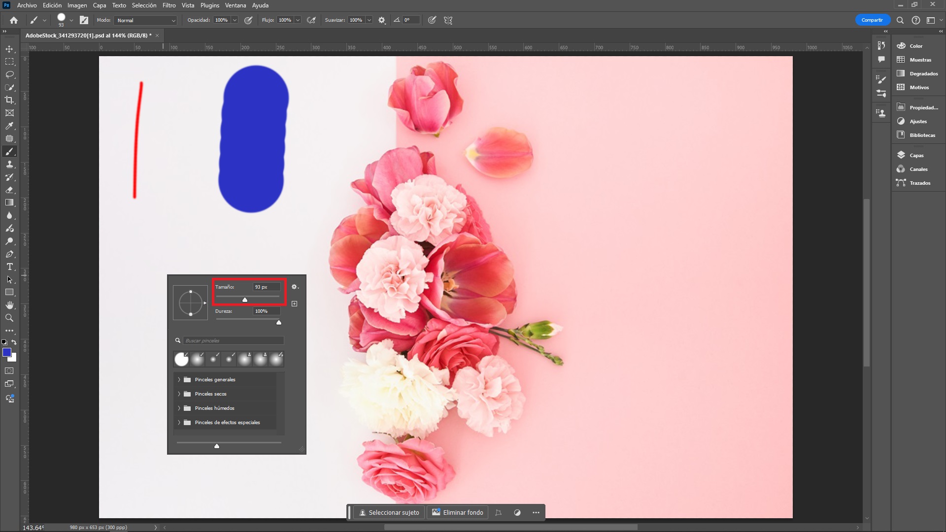This screenshot has width=946, height=532.
Task: Reset default foreground and background colors
Action: 4,342
